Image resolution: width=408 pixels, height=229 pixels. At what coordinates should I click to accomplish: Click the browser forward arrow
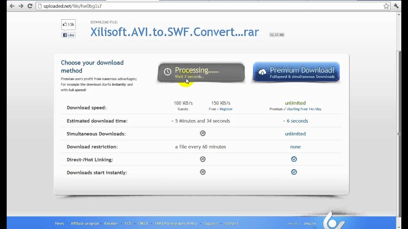[x=21, y=6]
